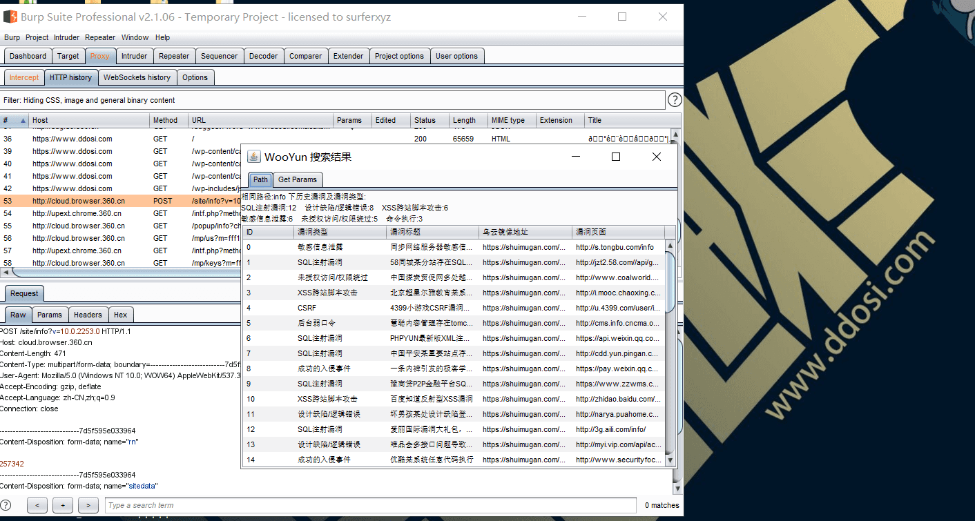
Task: Switch to the Hex view tab
Action: pyautogui.click(x=121, y=315)
